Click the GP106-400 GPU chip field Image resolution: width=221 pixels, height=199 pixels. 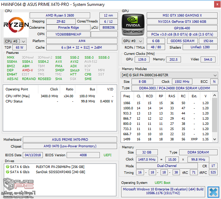coord(182,28)
